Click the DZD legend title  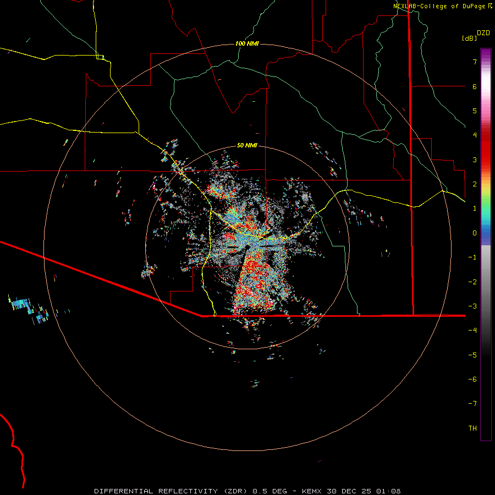coord(483,33)
